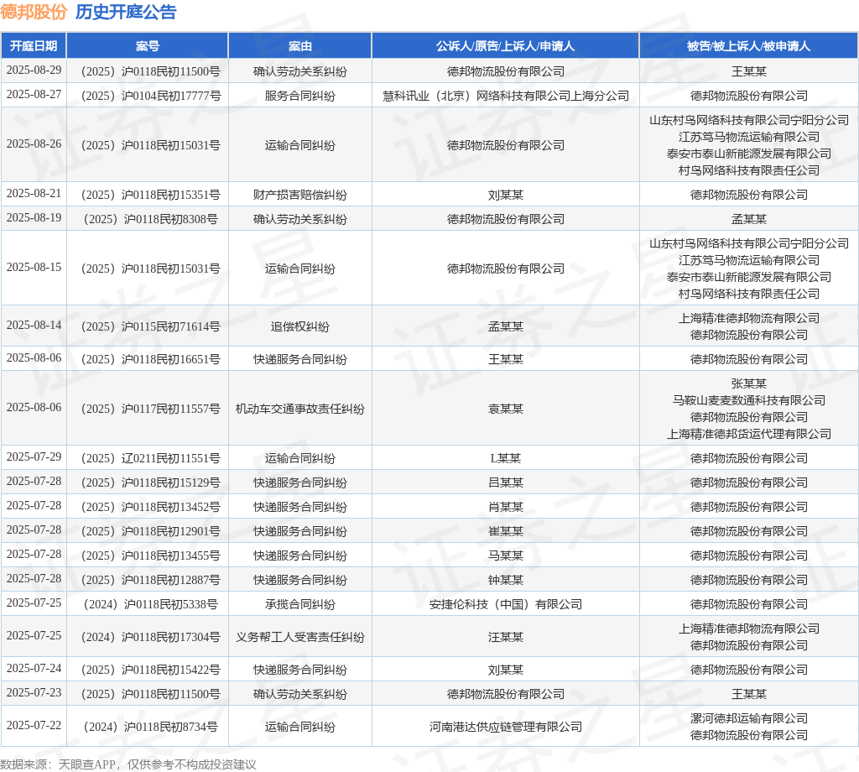Click defendant 张某某
This screenshot has width=859, height=772.
749,383
